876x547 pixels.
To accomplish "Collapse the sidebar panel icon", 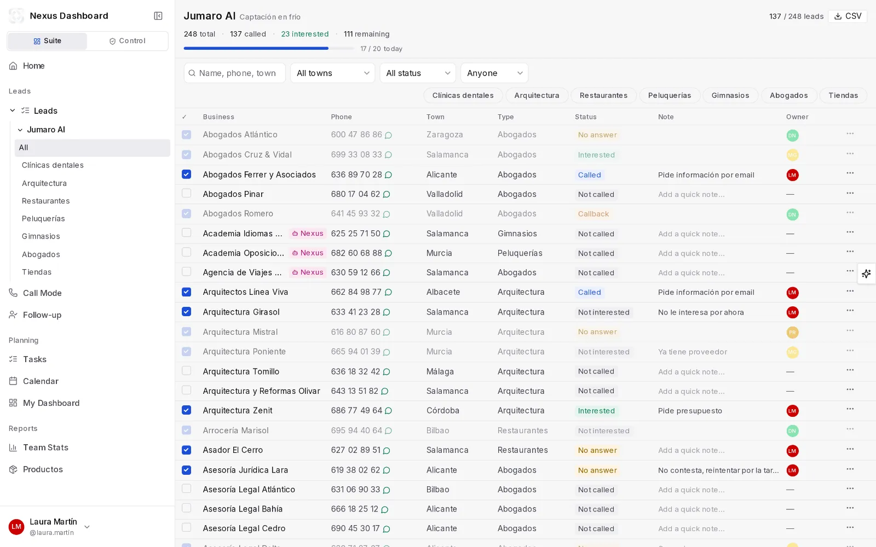I will [158, 16].
